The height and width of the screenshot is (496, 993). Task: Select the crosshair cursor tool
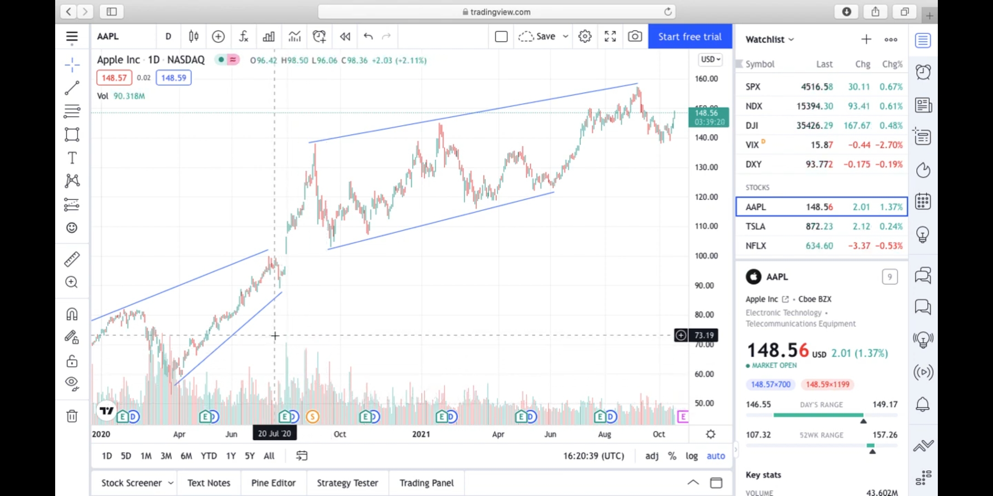click(x=72, y=65)
